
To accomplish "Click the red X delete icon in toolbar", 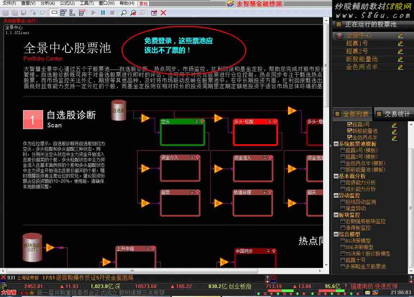I will 164,13.
